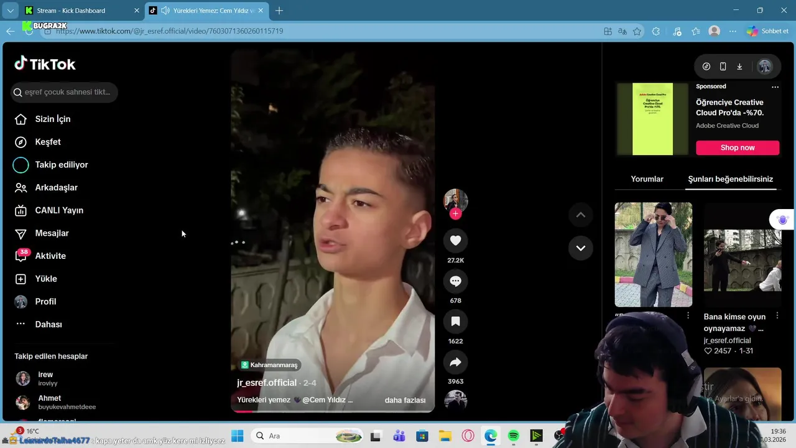Switch to Stream - Kick Dashboard tab
796x448 pixels.
coord(81,11)
